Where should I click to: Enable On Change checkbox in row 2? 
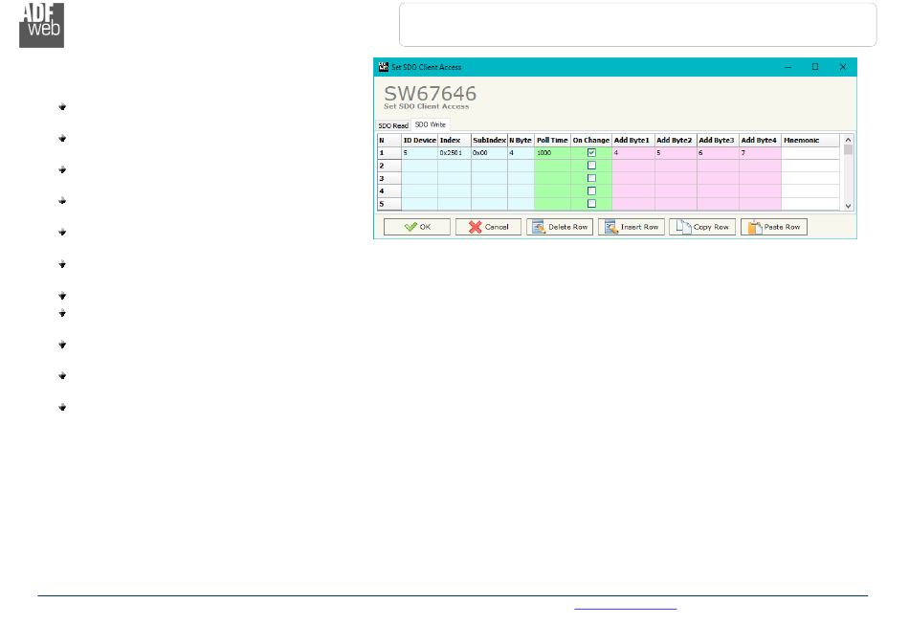coord(591,166)
